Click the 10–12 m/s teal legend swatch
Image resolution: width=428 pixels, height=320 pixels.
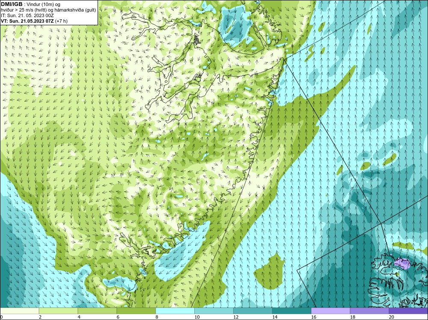[214, 311]
